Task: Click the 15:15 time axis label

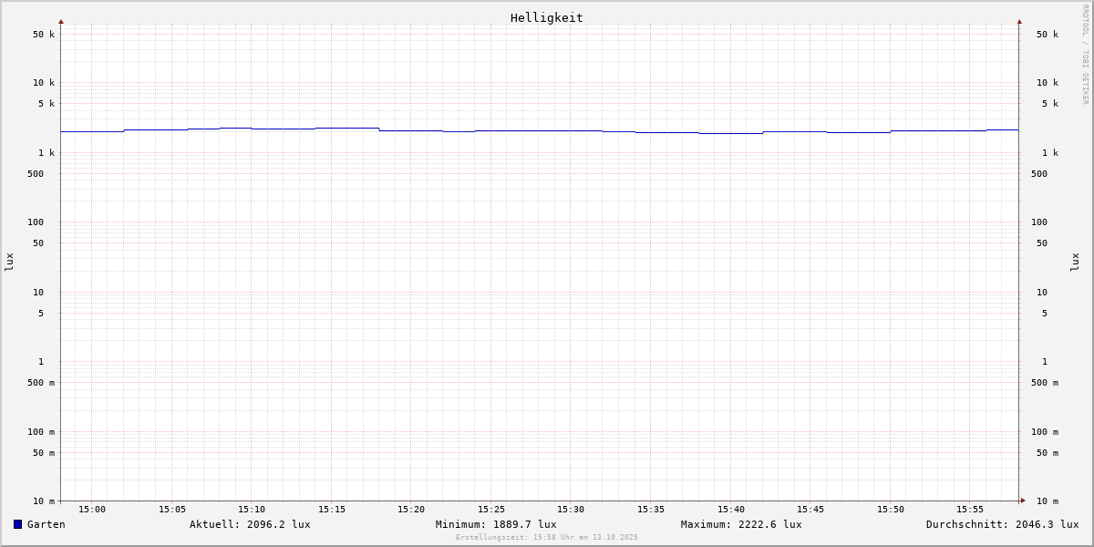Action: coord(332,510)
